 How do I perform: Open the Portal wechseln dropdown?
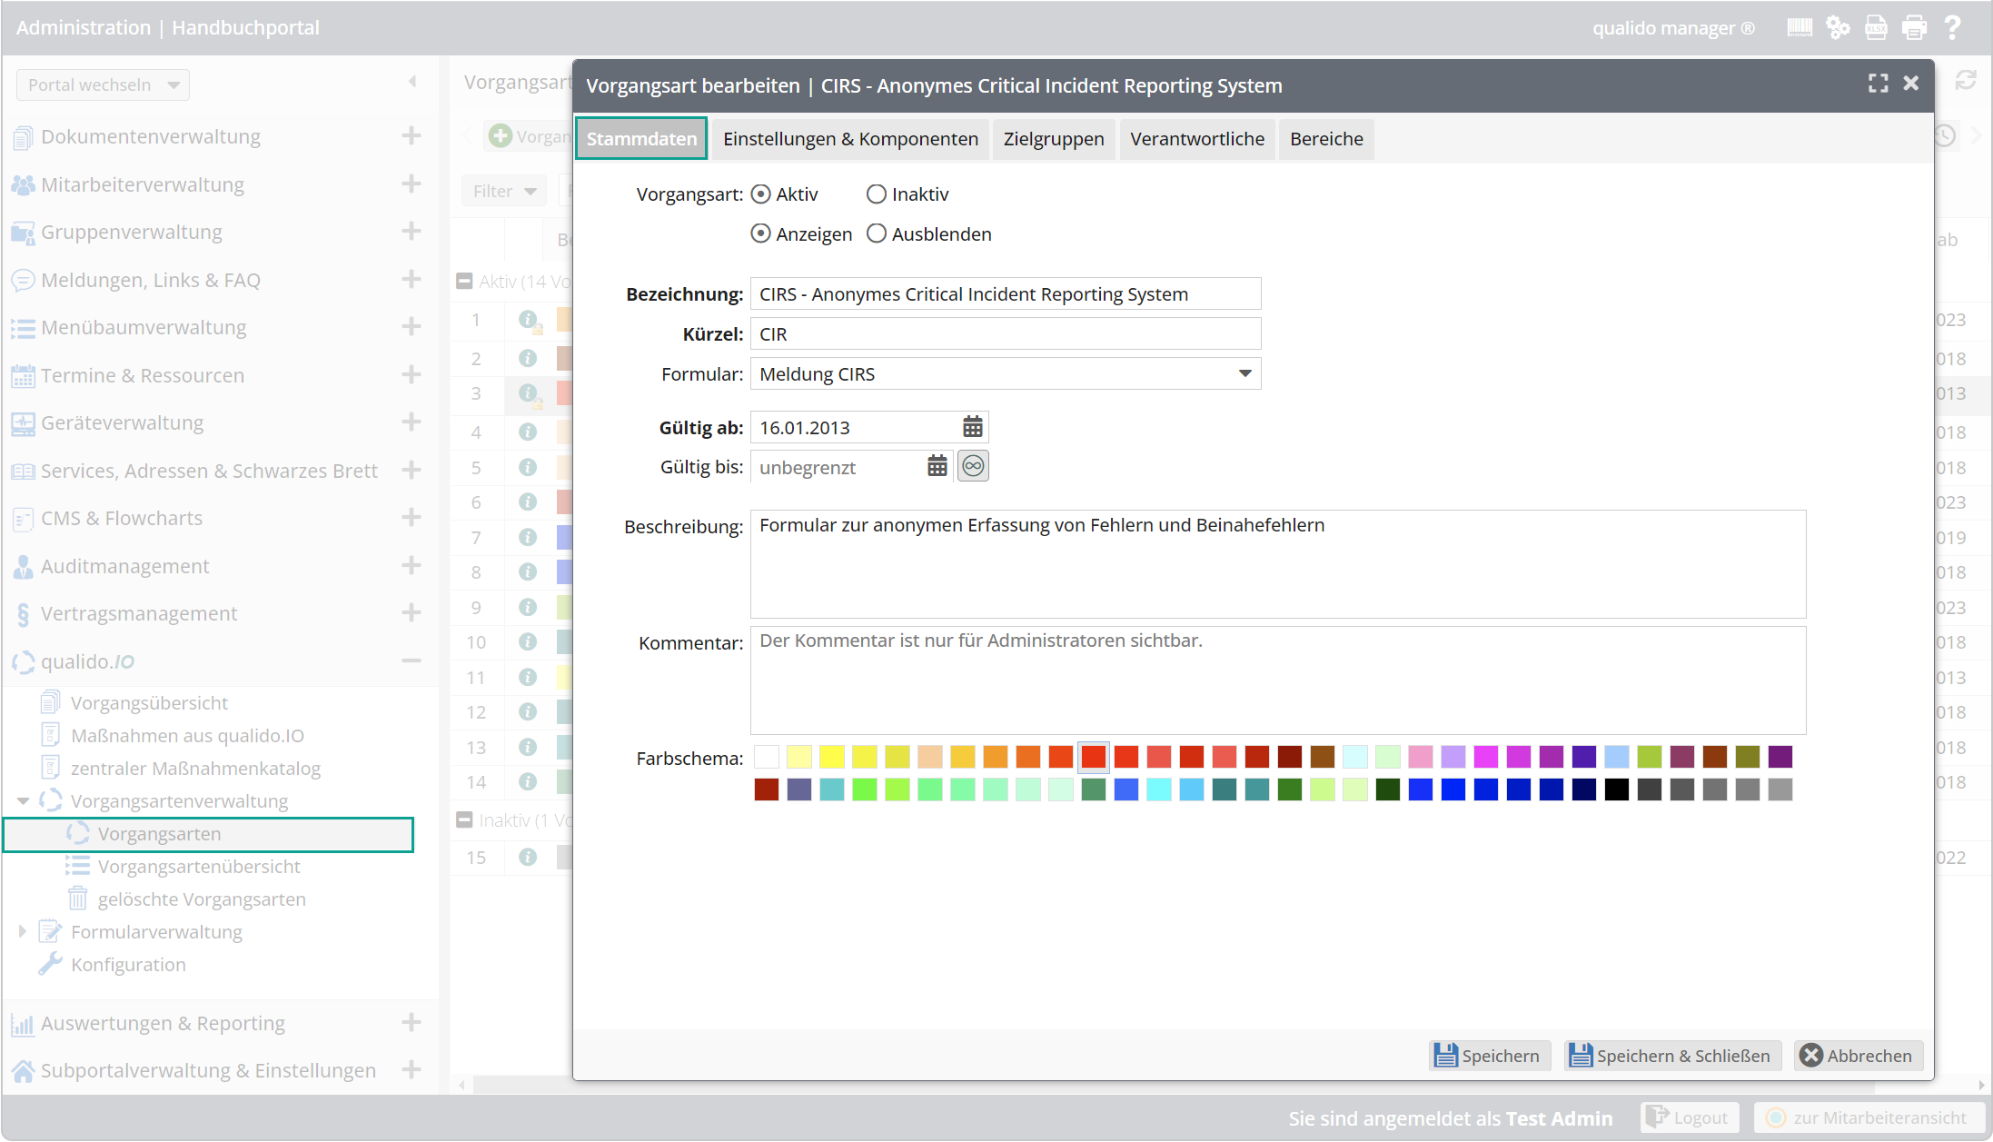pyautogui.click(x=103, y=84)
